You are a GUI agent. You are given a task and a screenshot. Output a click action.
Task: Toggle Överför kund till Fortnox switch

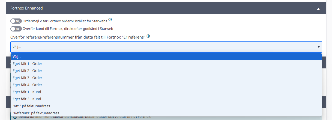(x=16, y=29)
